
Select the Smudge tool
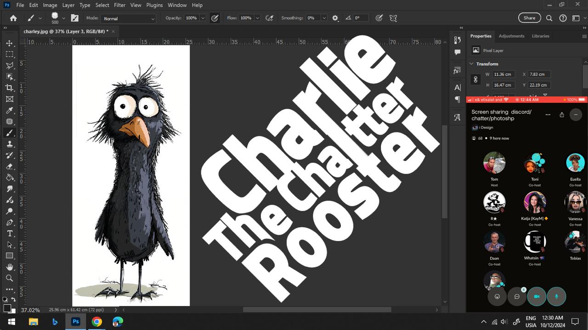click(x=10, y=189)
